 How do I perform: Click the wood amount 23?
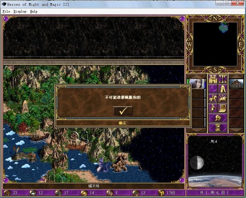click(x=15, y=193)
